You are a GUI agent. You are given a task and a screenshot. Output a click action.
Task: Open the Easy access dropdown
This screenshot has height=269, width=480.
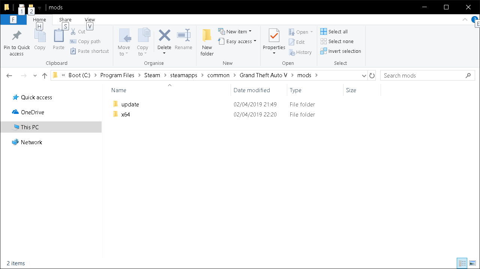tap(237, 42)
